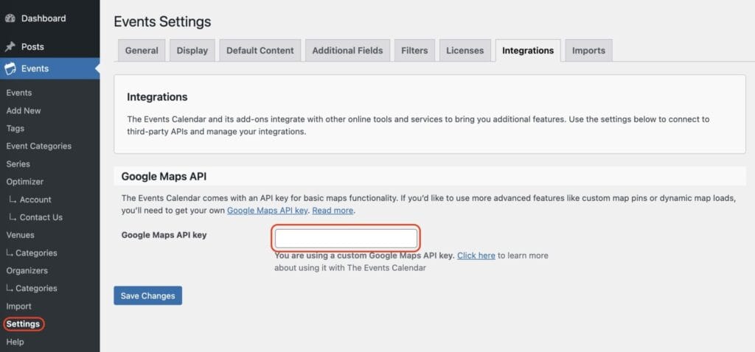Open Account under Optimizer
The image size is (755, 352).
35,200
